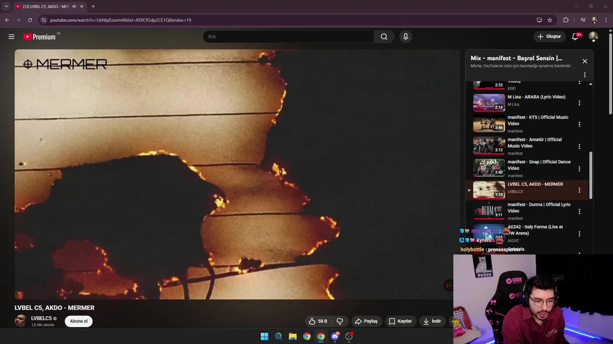
Task: Open Discord from the taskbar
Action: (335, 336)
